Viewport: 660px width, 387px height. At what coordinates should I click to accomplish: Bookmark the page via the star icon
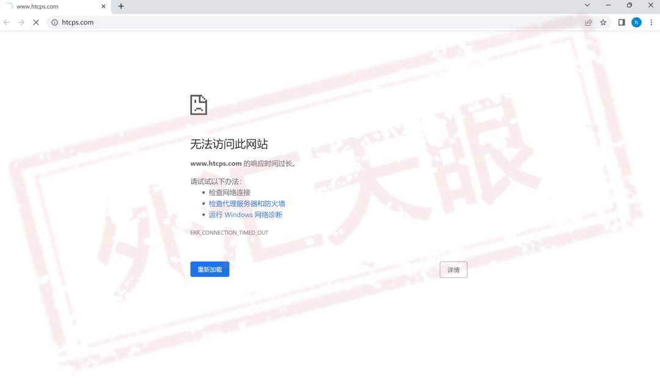pos(604,22)
